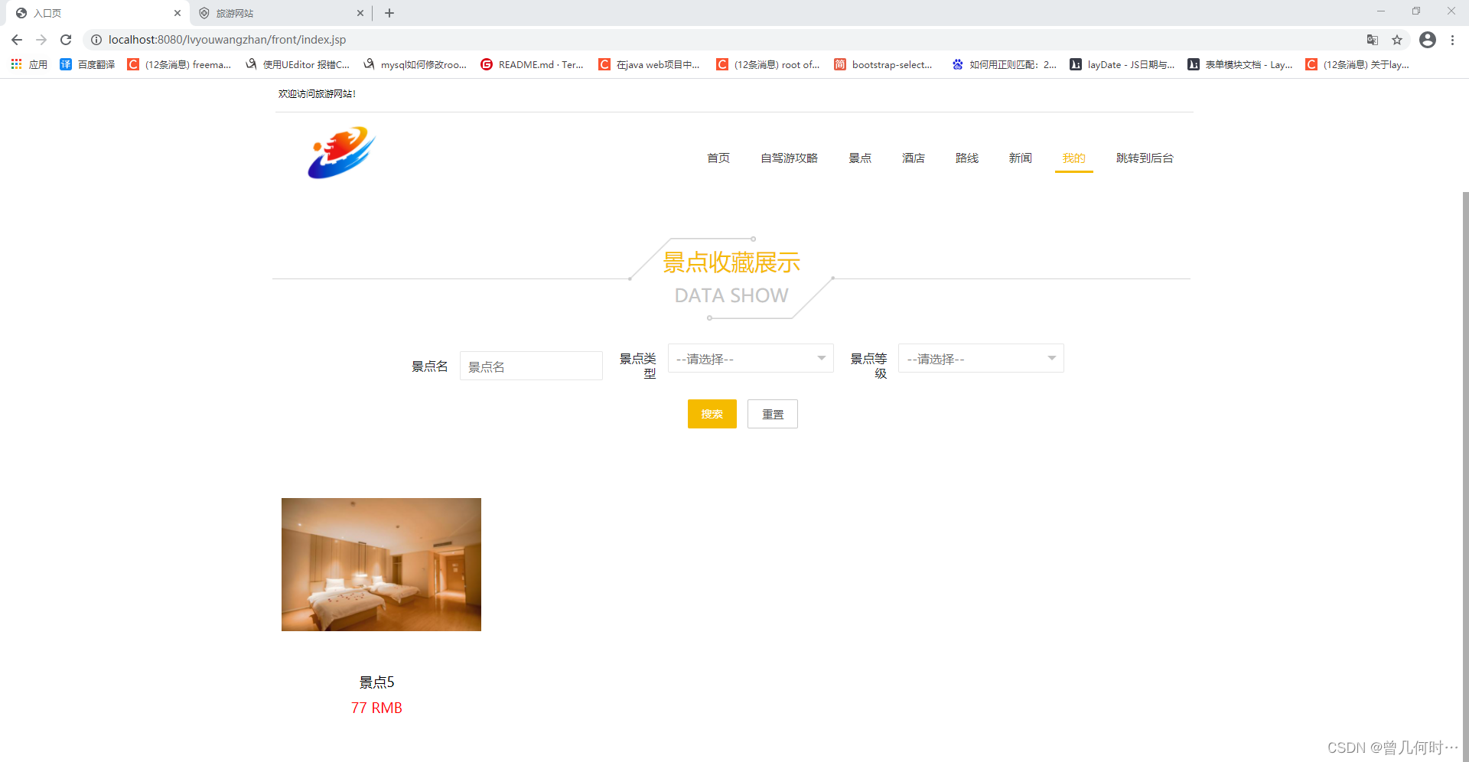
Task: Switch to the 旅游网站 tab
Action: (279, 13)
